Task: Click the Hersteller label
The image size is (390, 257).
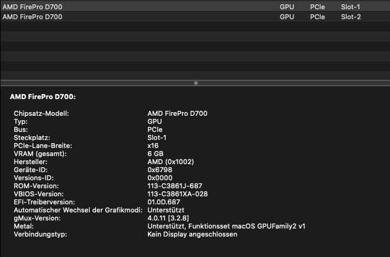Action: (x=30, y=162)
